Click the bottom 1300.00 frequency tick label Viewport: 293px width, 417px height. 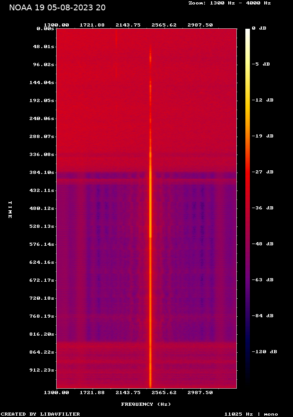coord(56,393)
